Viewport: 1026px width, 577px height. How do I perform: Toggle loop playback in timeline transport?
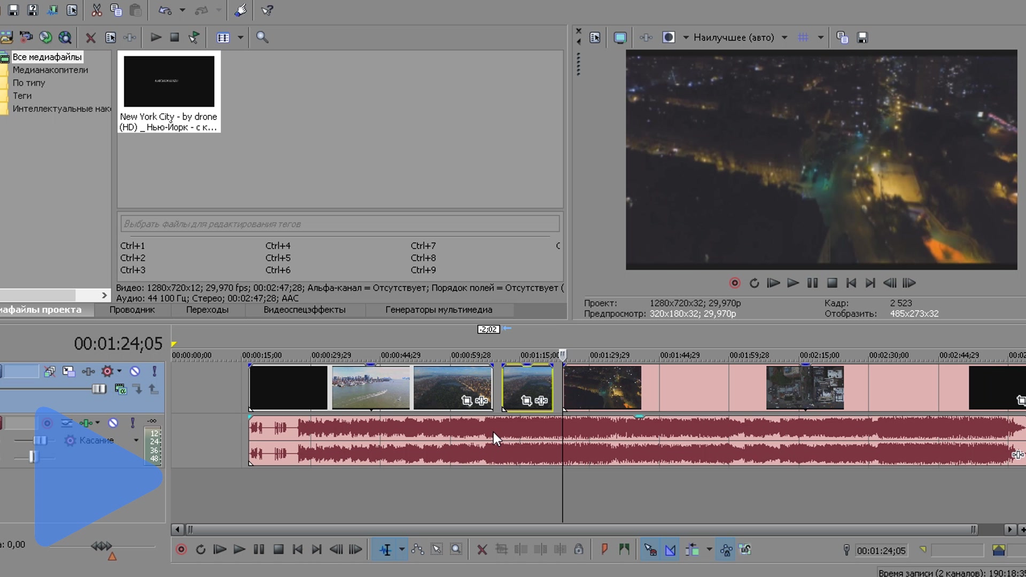(200, 550)
